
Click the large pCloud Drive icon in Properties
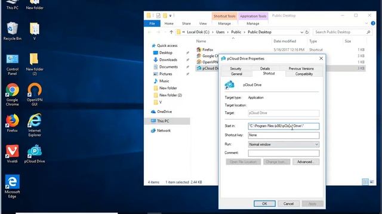tap(229, 85)
